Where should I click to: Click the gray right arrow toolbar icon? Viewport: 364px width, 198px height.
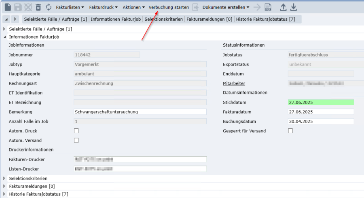257,7
